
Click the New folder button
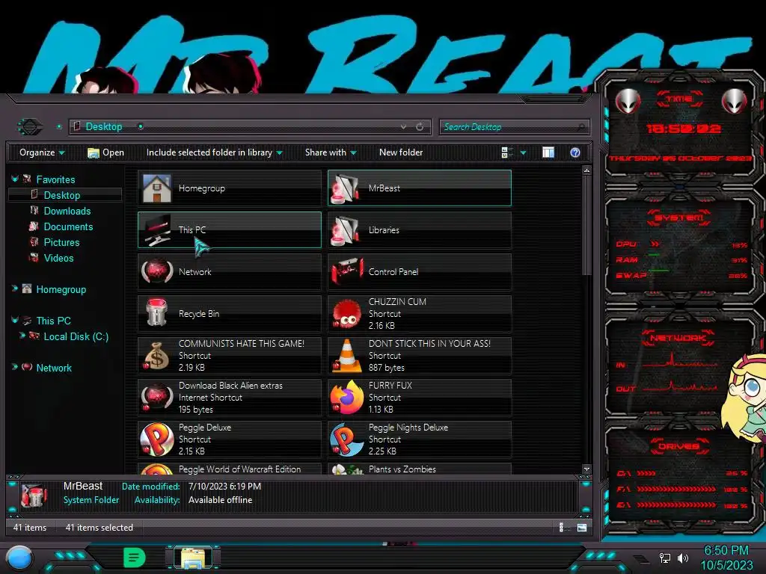pos(401,152)
